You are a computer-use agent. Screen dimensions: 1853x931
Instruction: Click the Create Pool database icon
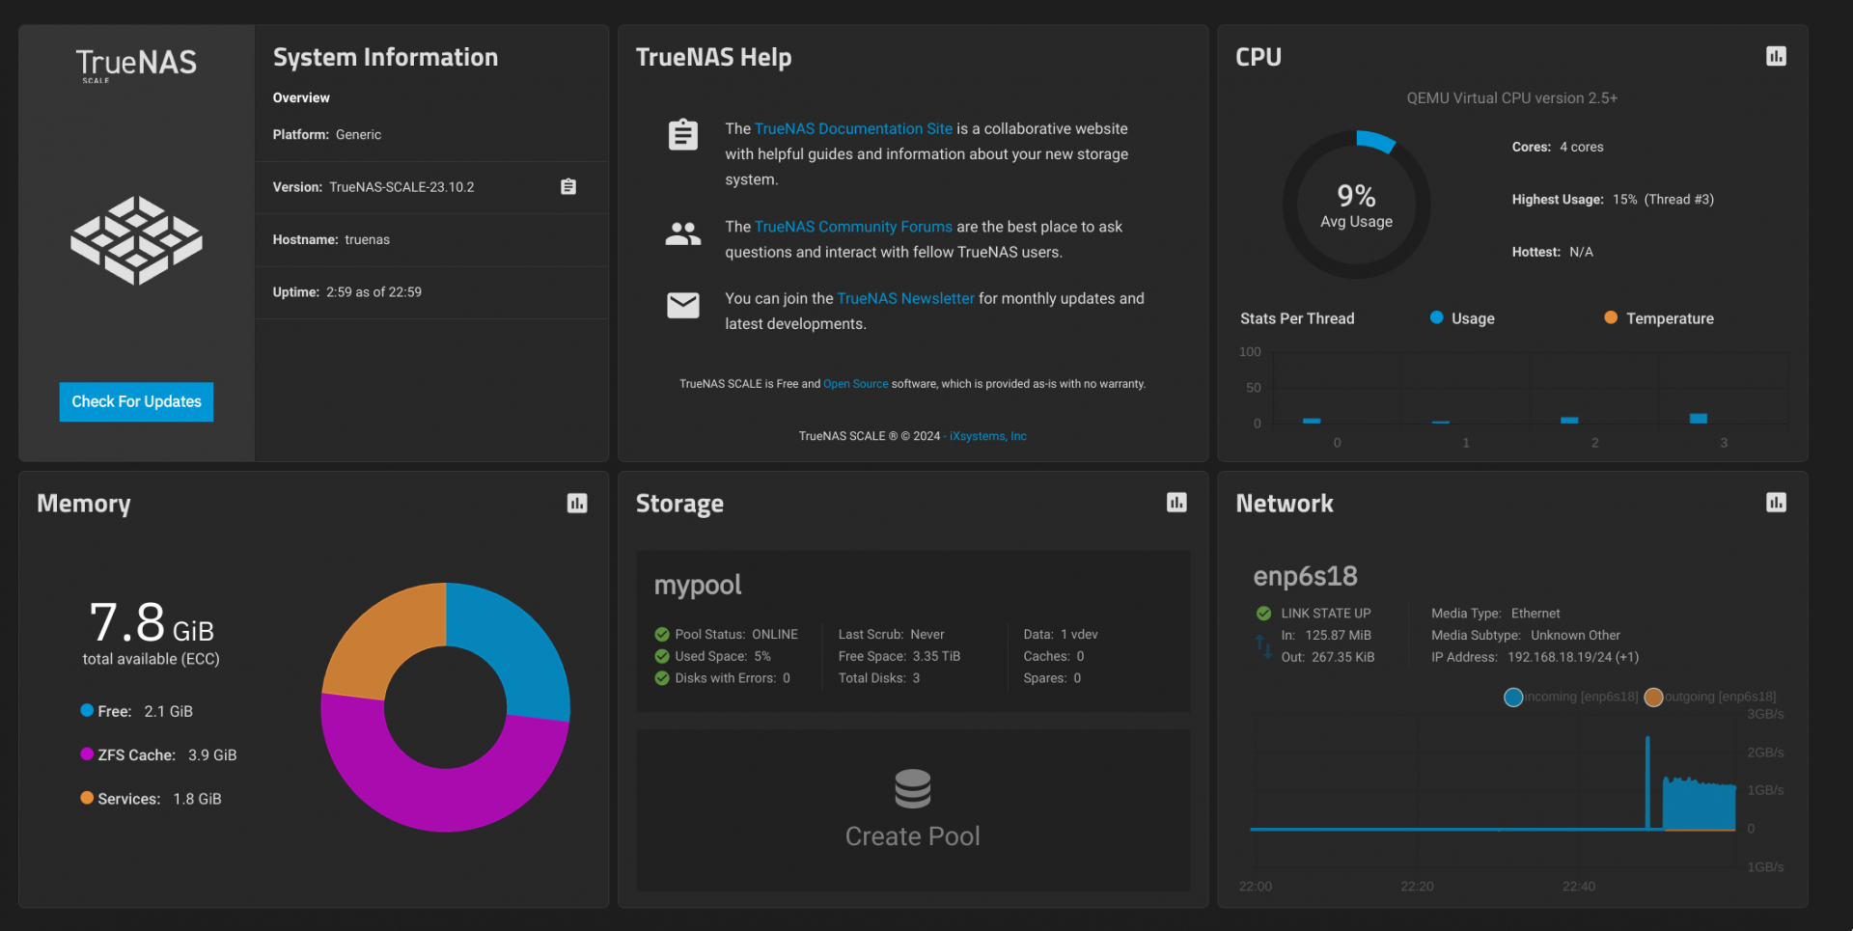point(913,788)
